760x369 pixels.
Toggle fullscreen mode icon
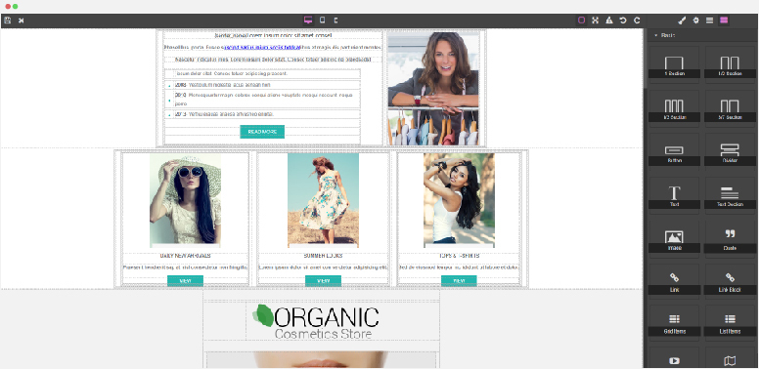click(x=596, y=20)
